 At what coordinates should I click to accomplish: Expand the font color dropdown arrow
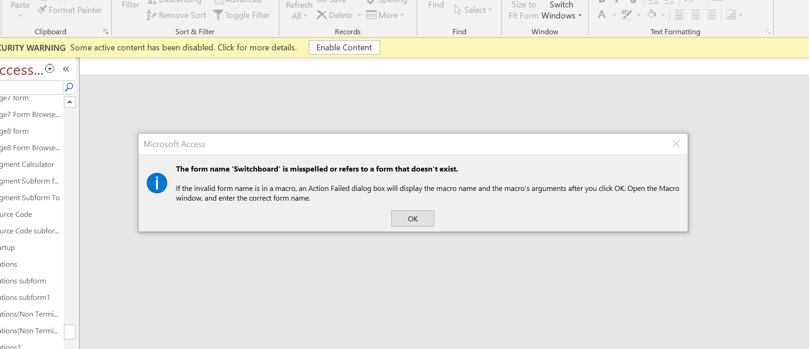click(x=614, y=15)
